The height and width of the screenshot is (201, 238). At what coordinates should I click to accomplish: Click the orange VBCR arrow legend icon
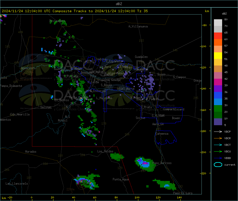pos(218,138)
